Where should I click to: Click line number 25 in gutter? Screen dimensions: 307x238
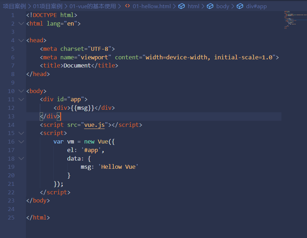pyautogui.click(x=11, y=217)
